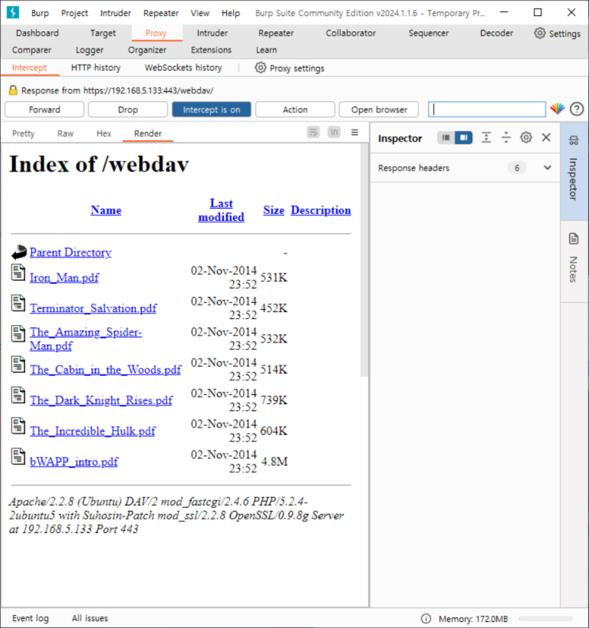Open bWAPP_intro.pdf link
Viewport: 589px width, 628px height.
coord(74,462)
